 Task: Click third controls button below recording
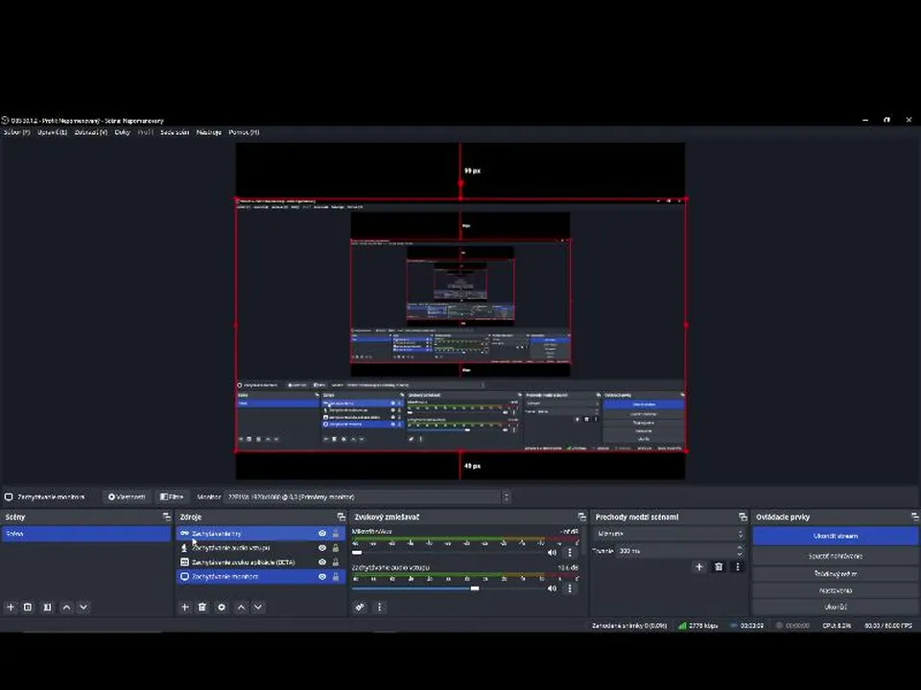[x=836, y=574]
